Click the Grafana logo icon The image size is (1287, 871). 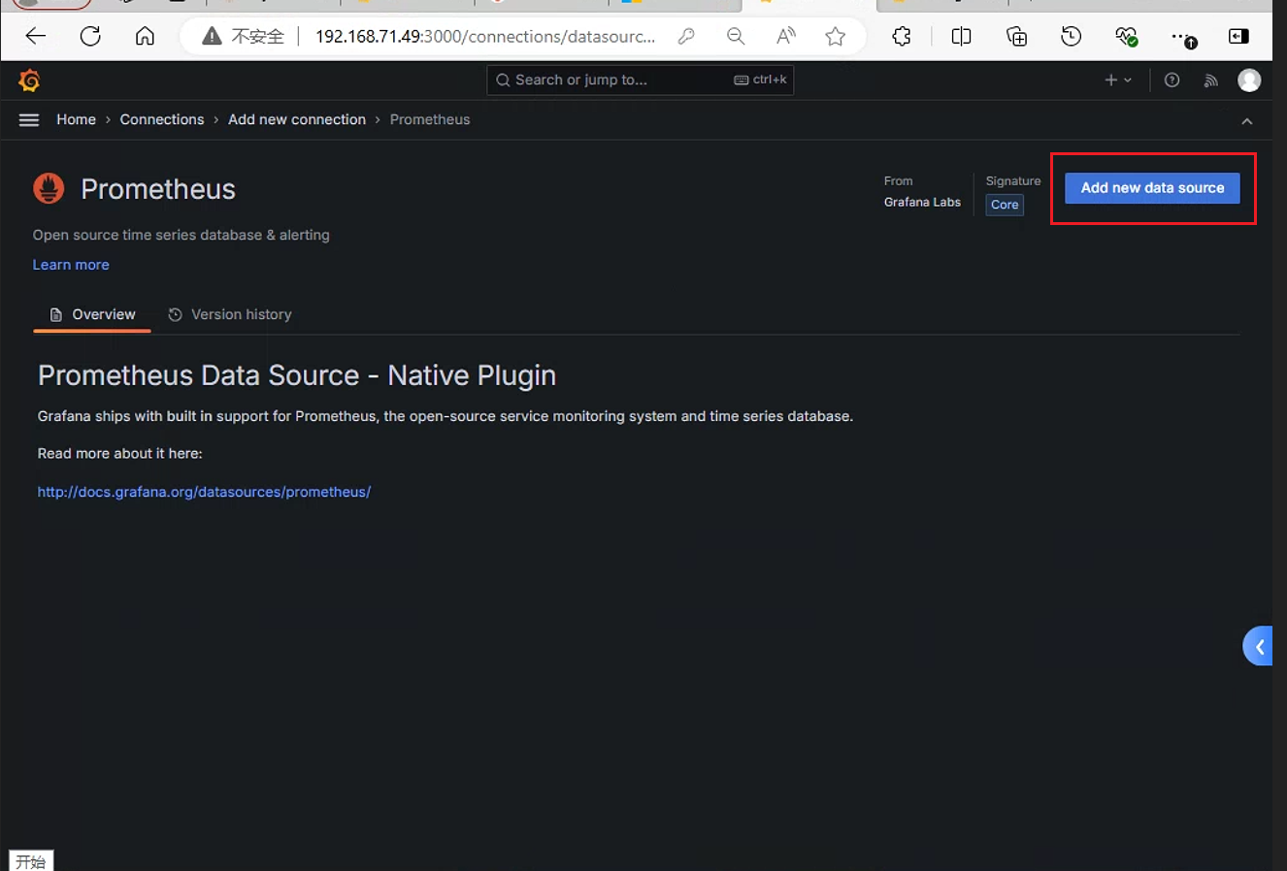[x=29, y=81]
